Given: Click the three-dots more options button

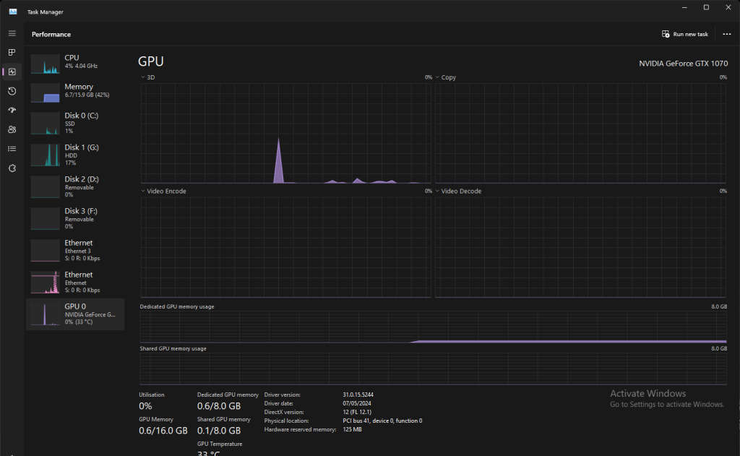Looking at the screenshot, I should tap(726, 34).
